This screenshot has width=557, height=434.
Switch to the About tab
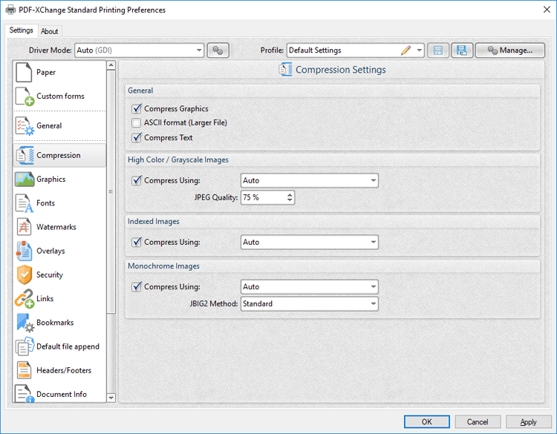[x=50, y=31]
